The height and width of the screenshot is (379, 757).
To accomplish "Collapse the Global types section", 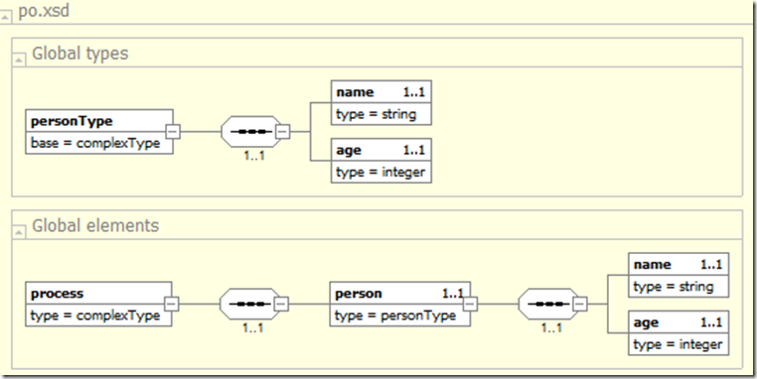I will [x=18, y=60].
